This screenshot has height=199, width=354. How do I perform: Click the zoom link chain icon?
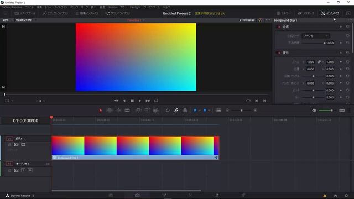pyautogui.click(x=319, y=62)
